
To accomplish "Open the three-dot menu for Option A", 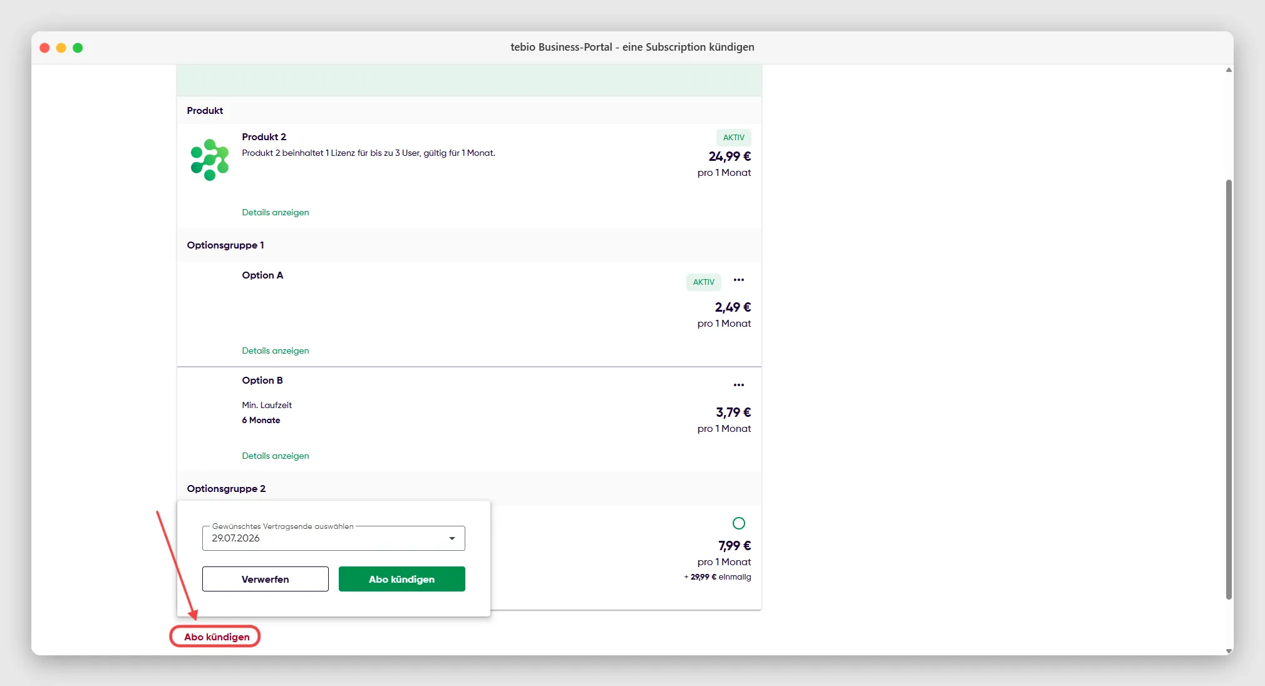I will point(739,280).
